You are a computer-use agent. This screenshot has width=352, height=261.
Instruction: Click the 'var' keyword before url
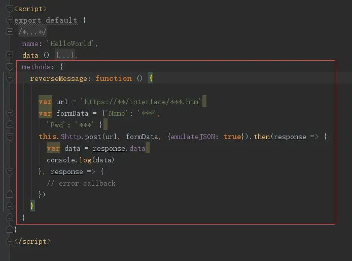(x=45, y=102)
